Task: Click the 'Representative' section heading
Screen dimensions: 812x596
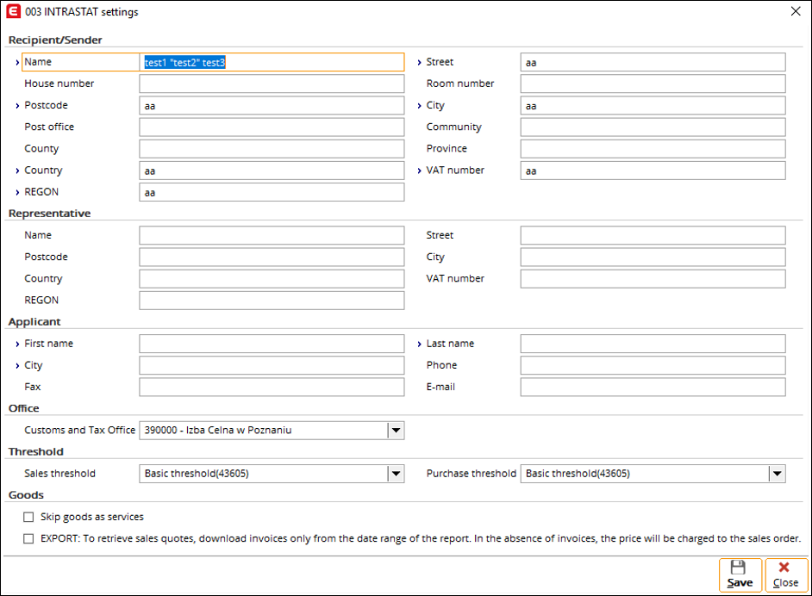Action: coord(50,214)
